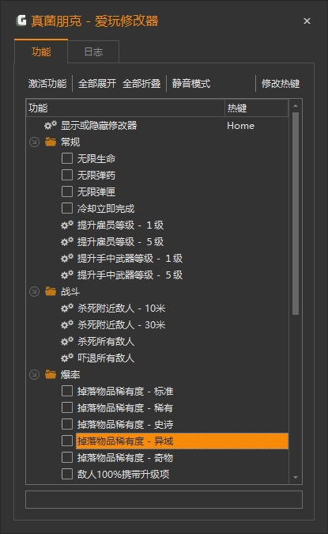
Task: Switch to the 日志 tab
Action: 93,51
